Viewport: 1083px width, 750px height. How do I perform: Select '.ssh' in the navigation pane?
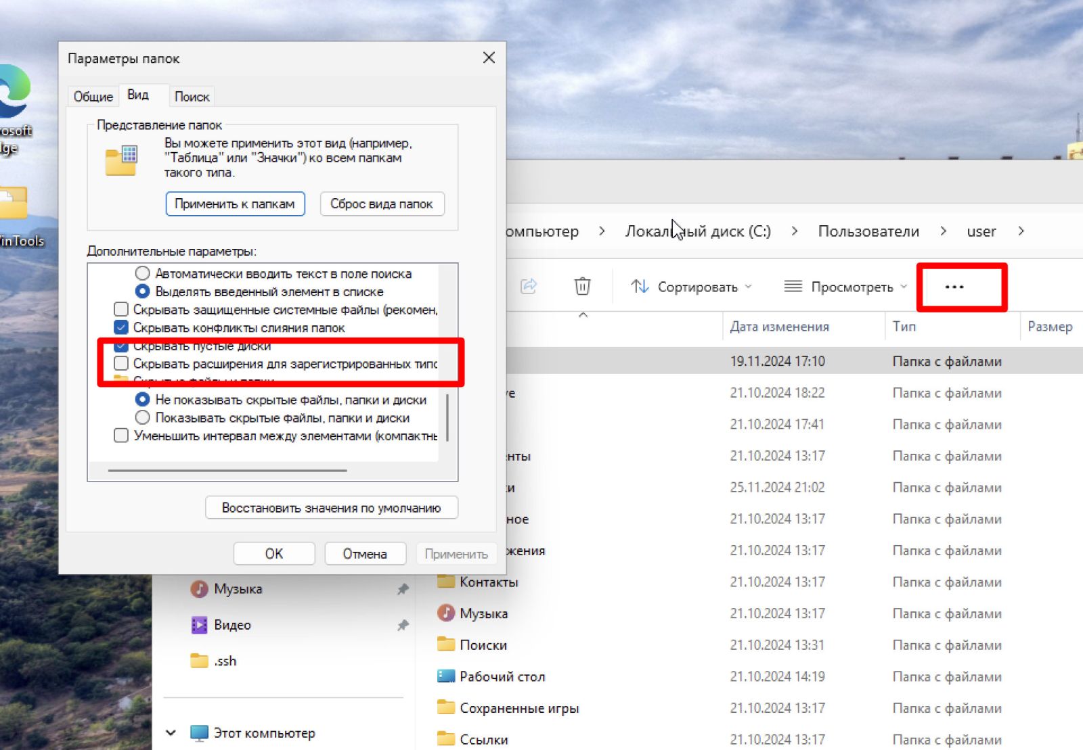[225, 661]
